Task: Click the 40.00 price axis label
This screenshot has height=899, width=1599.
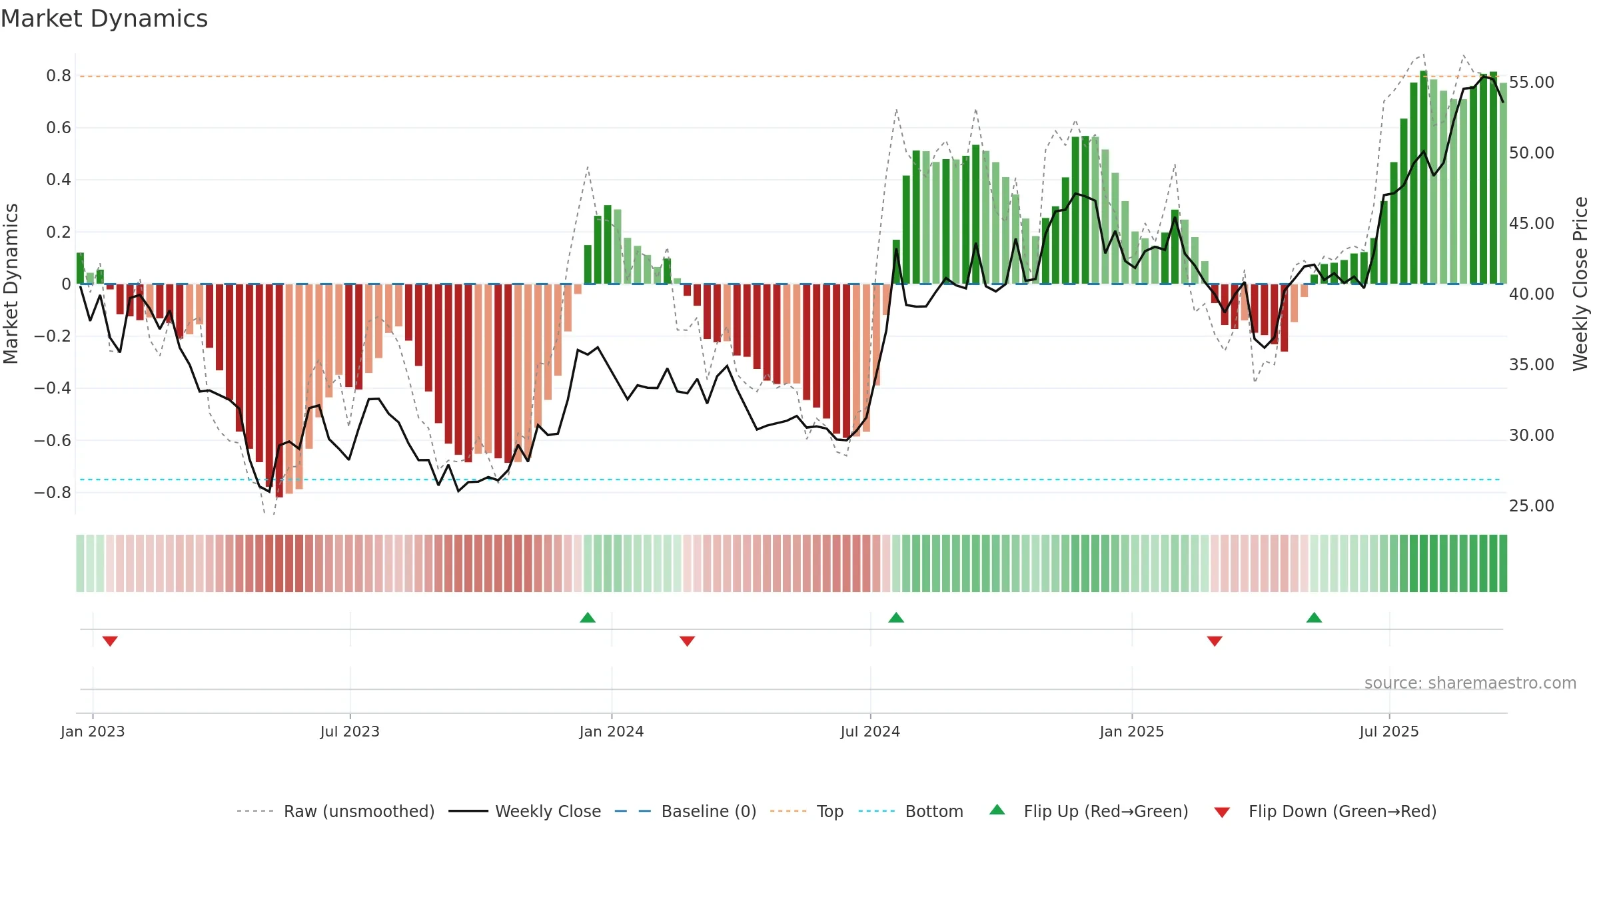Action: click(x=1532, y=294)
